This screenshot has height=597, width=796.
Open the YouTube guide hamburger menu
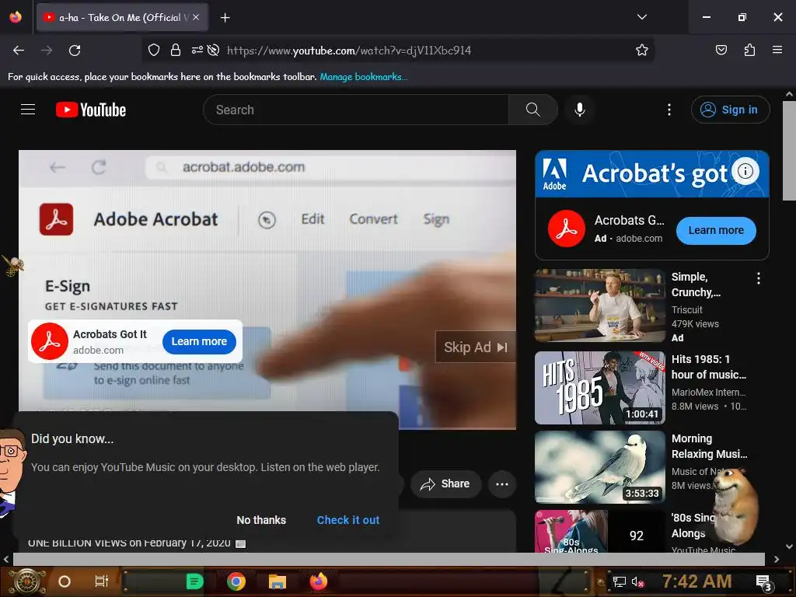[x=28, y=110]
